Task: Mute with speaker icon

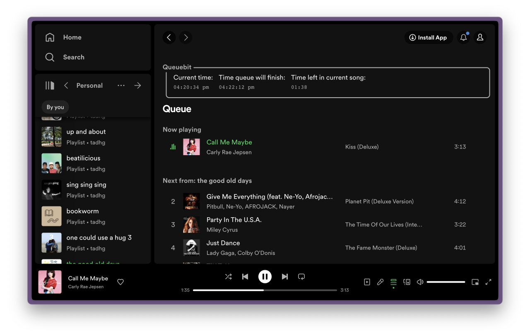Action: pos(420,282)
